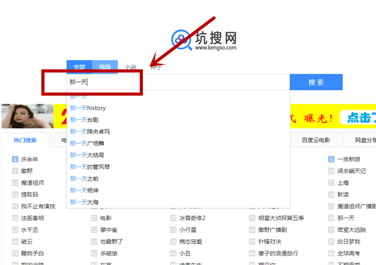Open hot search 妻子的浪漫旅行
The image size is (376, 265).
pos(278,253)
